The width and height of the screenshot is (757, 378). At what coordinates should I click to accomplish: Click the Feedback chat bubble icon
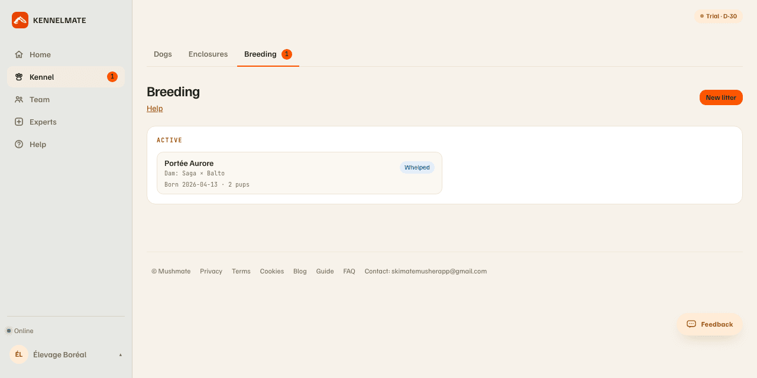point(691,324)
